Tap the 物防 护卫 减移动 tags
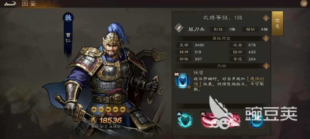This screenshot has height=139, width=310. (x=106, y=126)
